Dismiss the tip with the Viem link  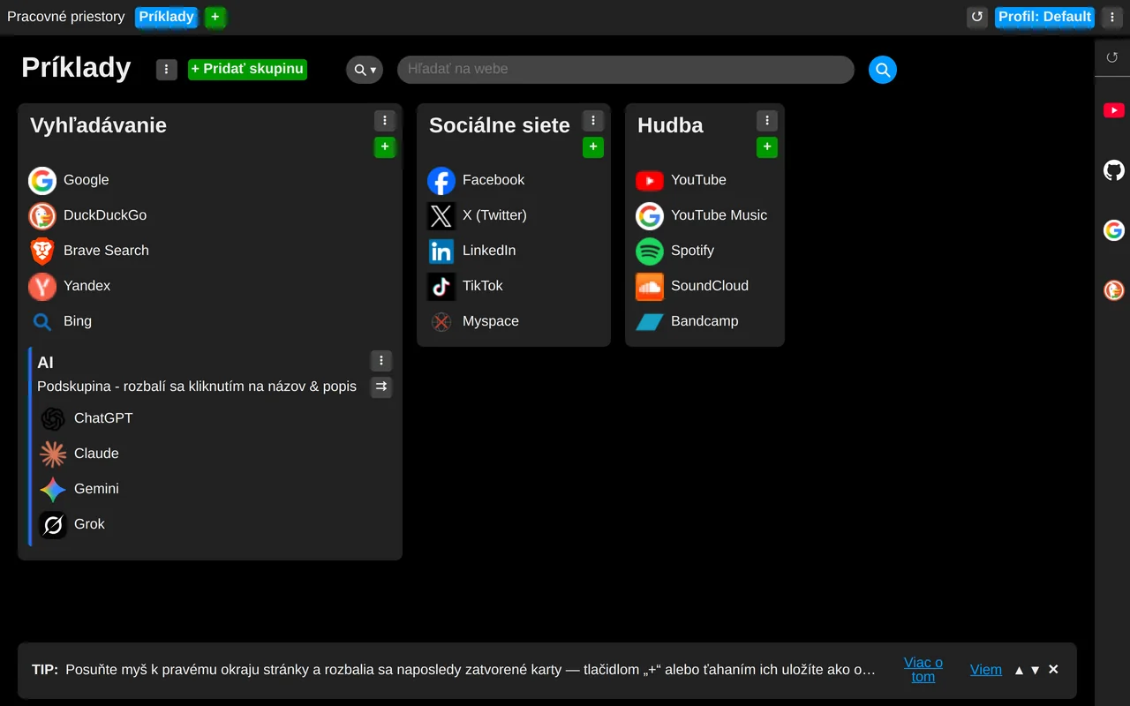986,670
